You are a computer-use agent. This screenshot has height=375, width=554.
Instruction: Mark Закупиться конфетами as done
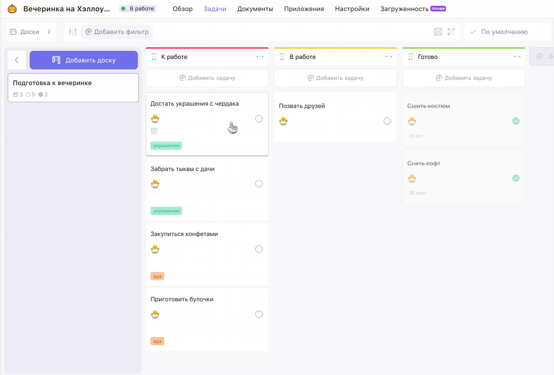(259, 249)
